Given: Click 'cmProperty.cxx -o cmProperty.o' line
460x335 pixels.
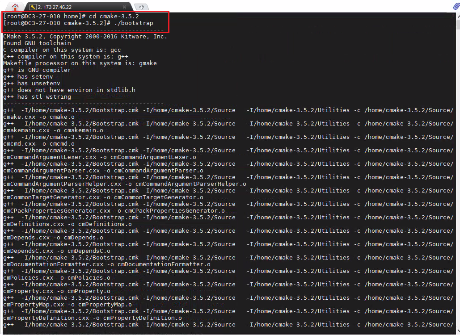Looking at the screenshot, I should tap(57, 291).
